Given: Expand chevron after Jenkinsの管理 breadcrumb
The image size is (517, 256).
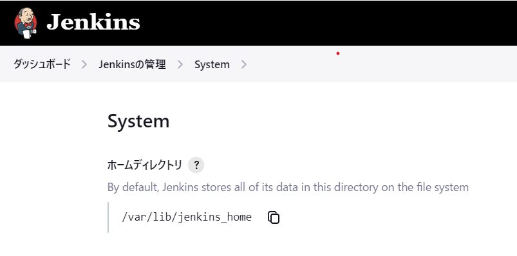Looking at the screenshot, I should point(180,64).
